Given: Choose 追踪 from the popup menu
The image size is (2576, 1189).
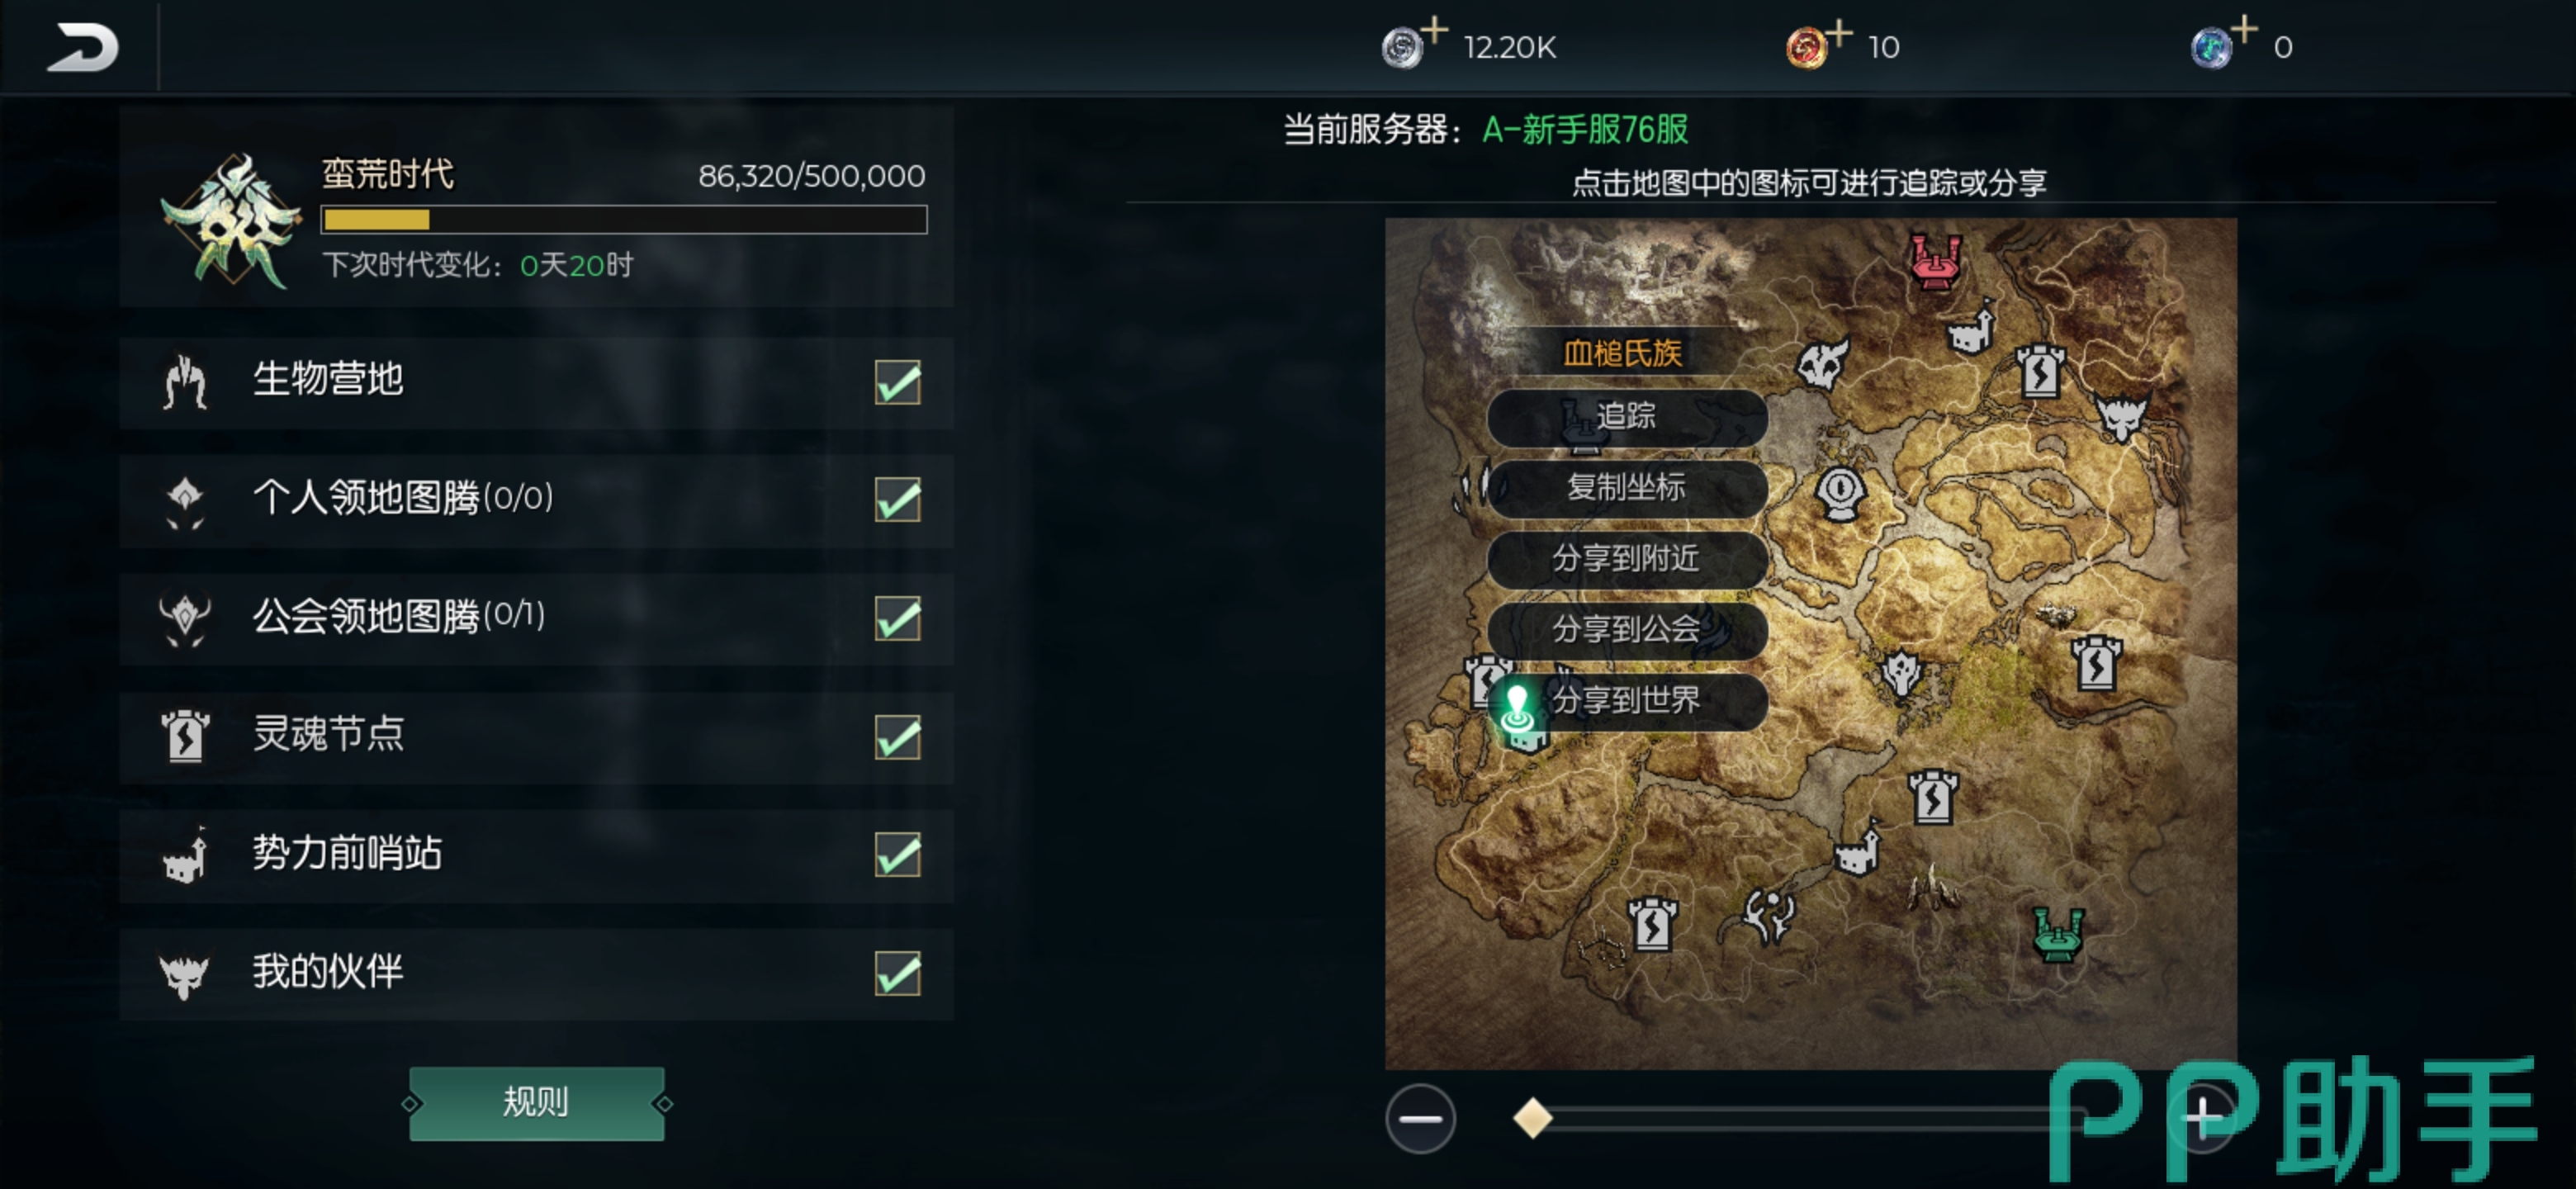Looking at the screenshot, I should (x=1627, y=417).
